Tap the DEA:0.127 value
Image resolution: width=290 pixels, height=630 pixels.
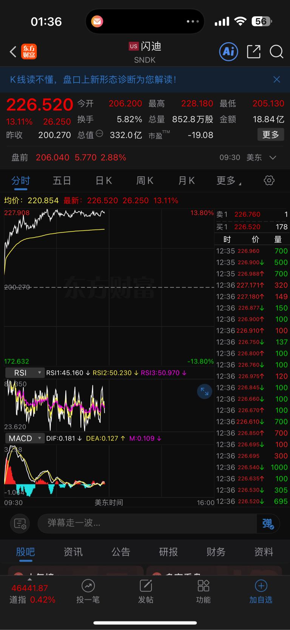click(106, 438)
